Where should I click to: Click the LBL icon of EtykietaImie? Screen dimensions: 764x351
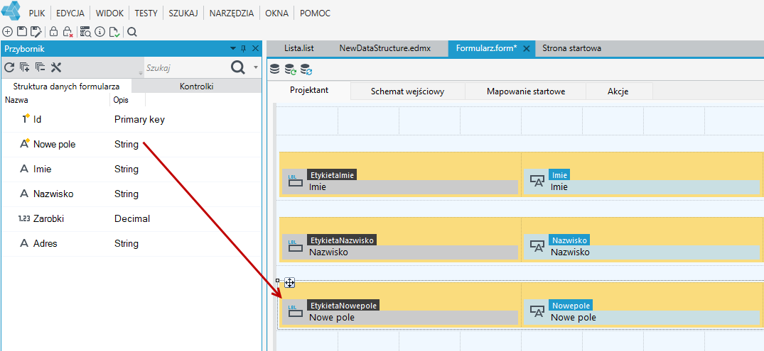[x=295, y=182]
